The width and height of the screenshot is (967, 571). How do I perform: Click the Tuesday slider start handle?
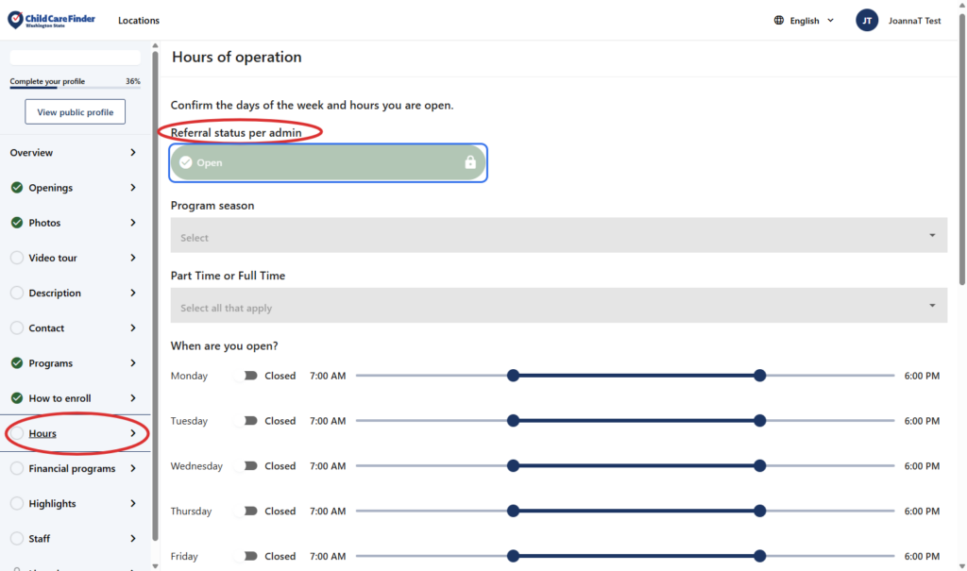(513, 421)
